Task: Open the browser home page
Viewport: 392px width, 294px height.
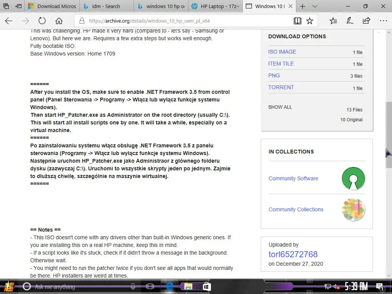Action: click(x=59, y=21)
